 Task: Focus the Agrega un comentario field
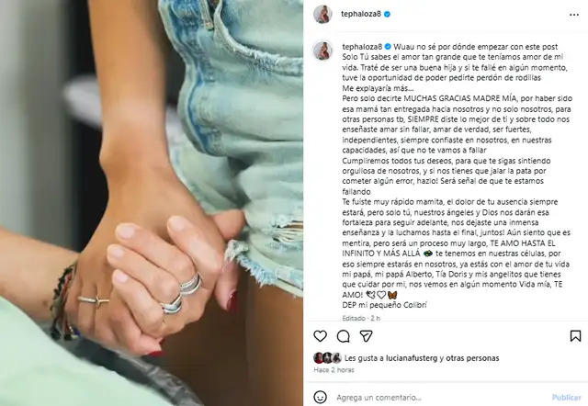[435, 398]
